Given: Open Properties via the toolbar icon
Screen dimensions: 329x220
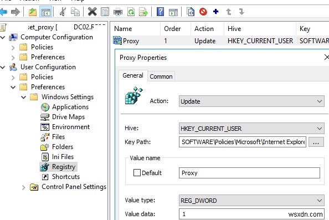Looking at the screenshot, I should point(105,12).
